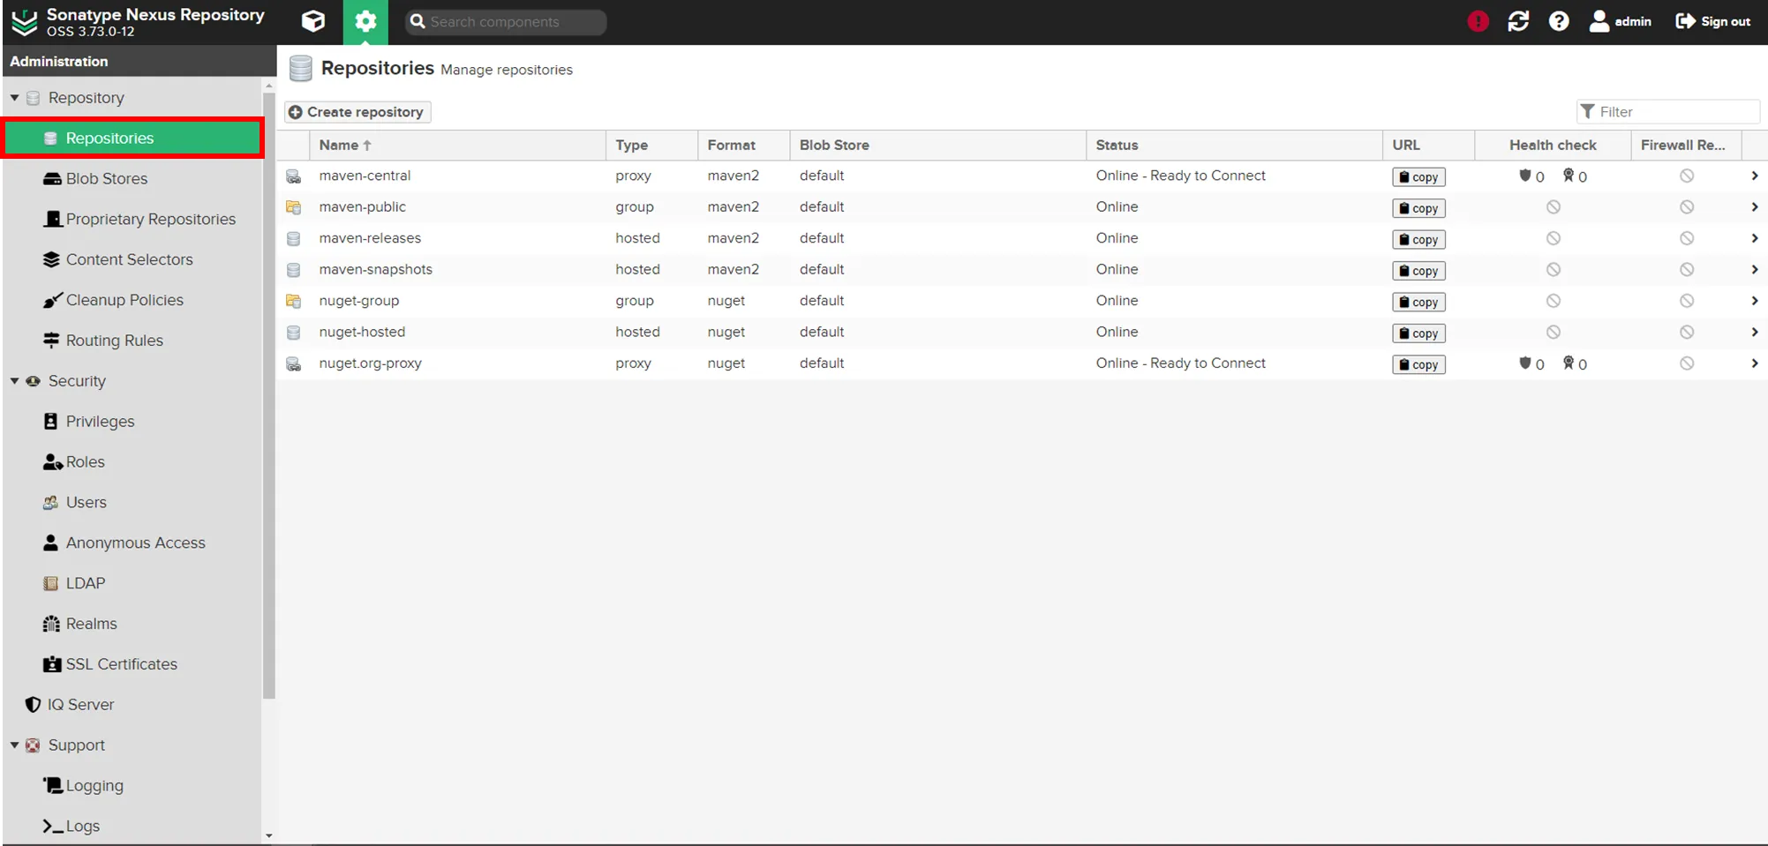Create a new repository

(357, 112)
